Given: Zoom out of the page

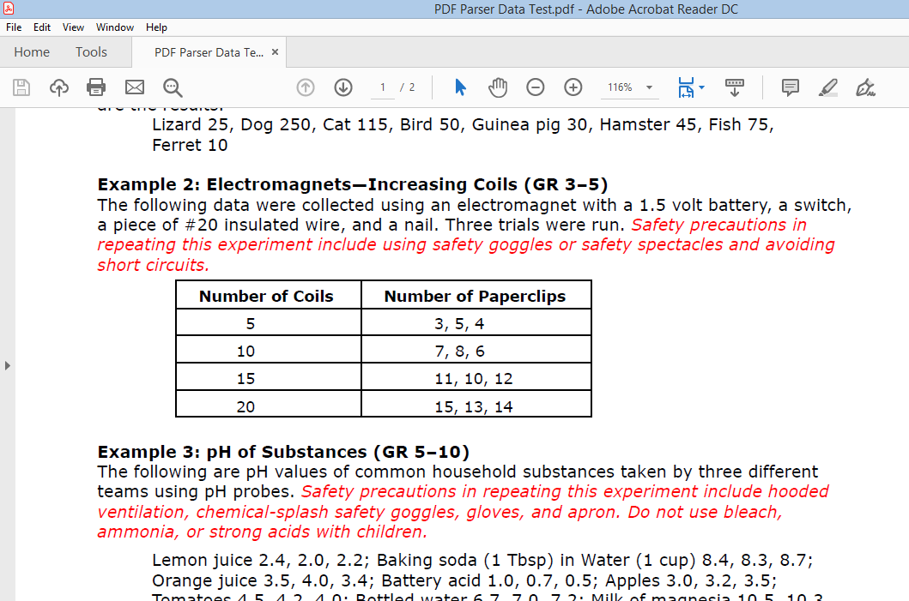Looking at the screenshot, I should tap(535, 87).
